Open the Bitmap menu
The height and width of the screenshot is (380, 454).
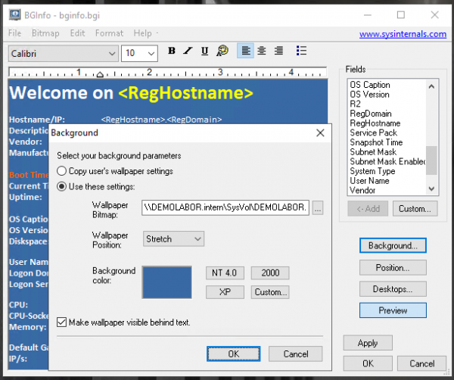tap(45, 33)
